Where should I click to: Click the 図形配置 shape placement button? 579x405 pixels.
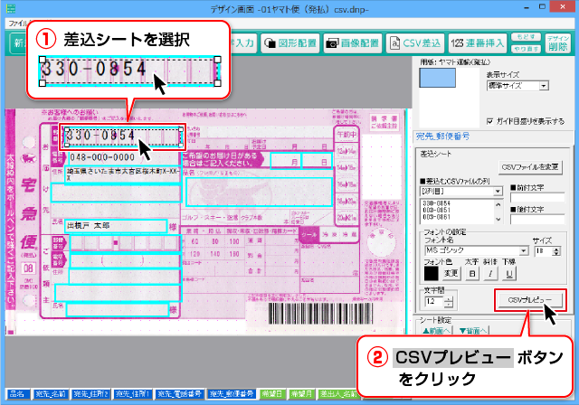[x=289, y=43]
